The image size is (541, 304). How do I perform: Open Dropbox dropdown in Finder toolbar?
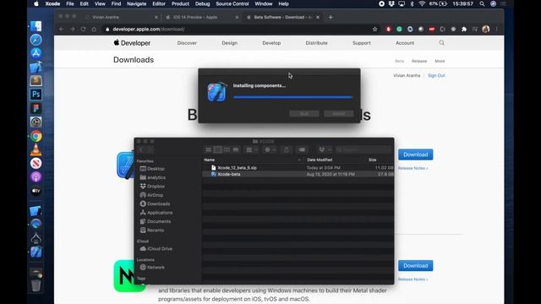[325, 149]
